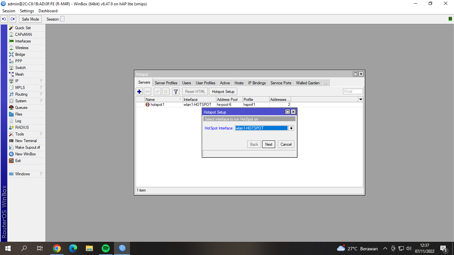Click the Redo arrow in toolbar

[x=12, y=19]
